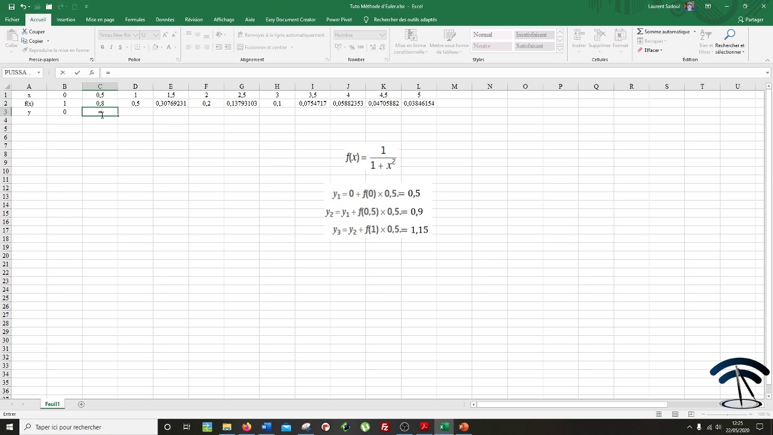The width and height of the screenshot is (773, 435).
Task: Open the font color picker
Action: click(x=170, y=47)
